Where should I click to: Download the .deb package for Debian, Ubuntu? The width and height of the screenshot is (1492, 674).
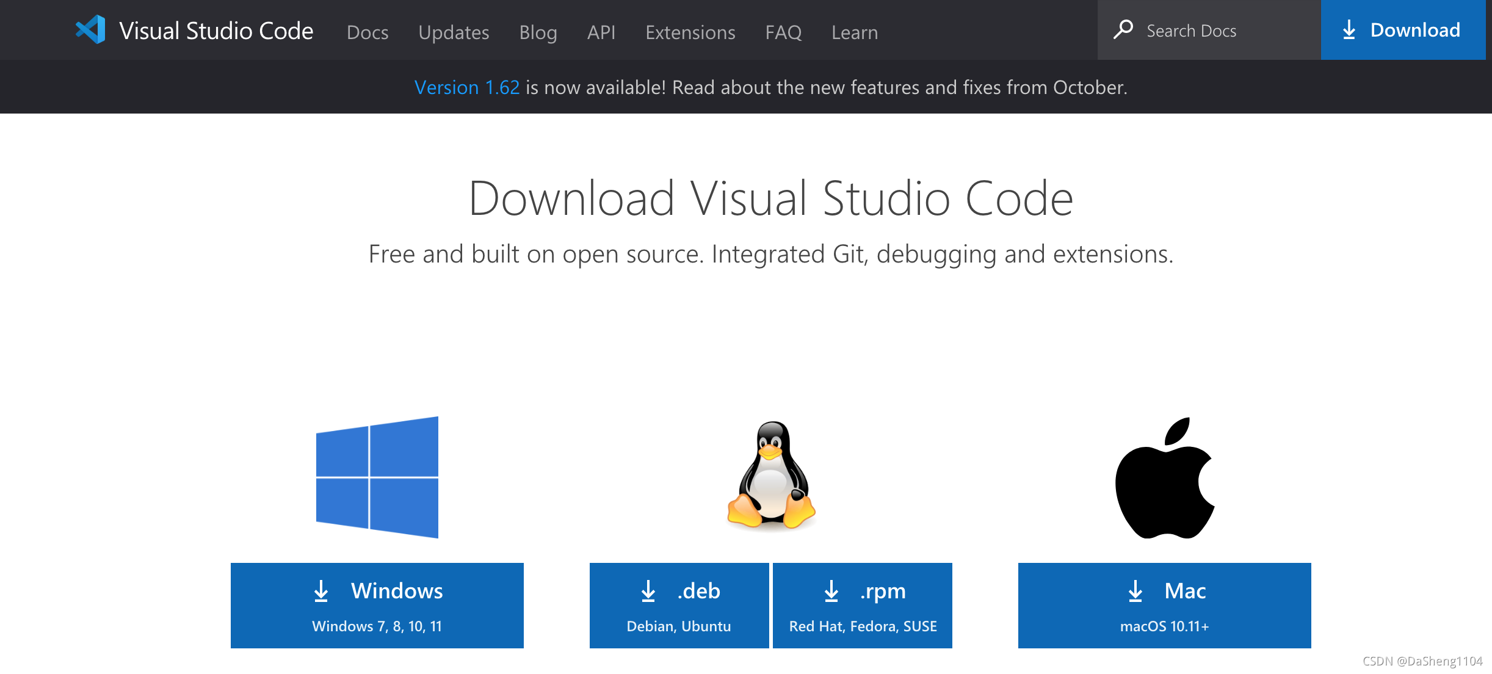coord(679,606)
